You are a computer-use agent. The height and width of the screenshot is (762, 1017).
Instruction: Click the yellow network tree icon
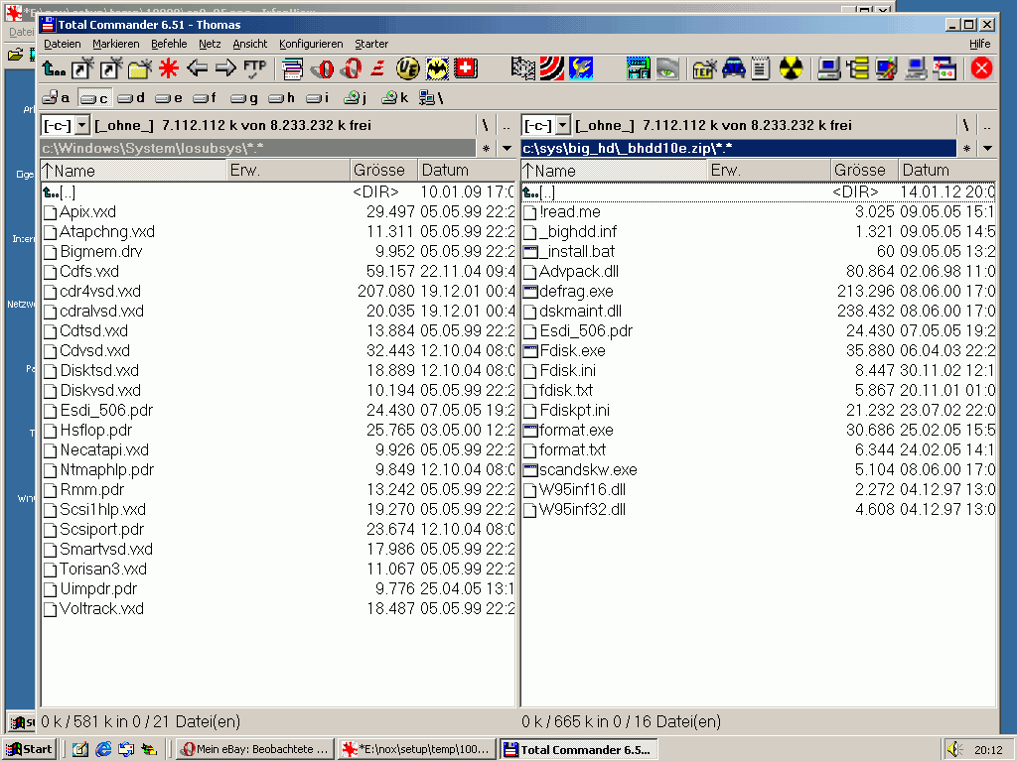coord(857,68)
